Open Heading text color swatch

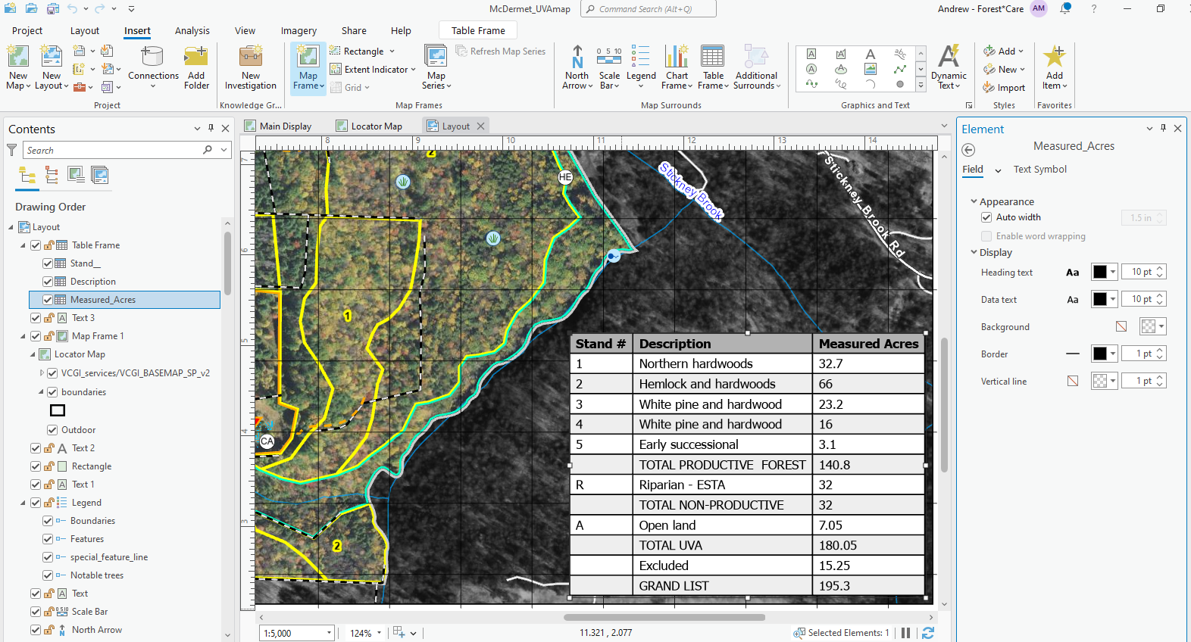pyautogui.click(x=1099, y=273)
